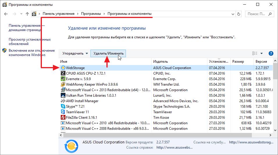This screenshot has height=155, width=278.
Task: Select the TeamViewer 11 icon
Action: (63, 112)
